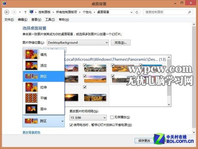Screen dimensions: 198x149
Task: Refresh the address bar
Action: click(x=137, y=12)
